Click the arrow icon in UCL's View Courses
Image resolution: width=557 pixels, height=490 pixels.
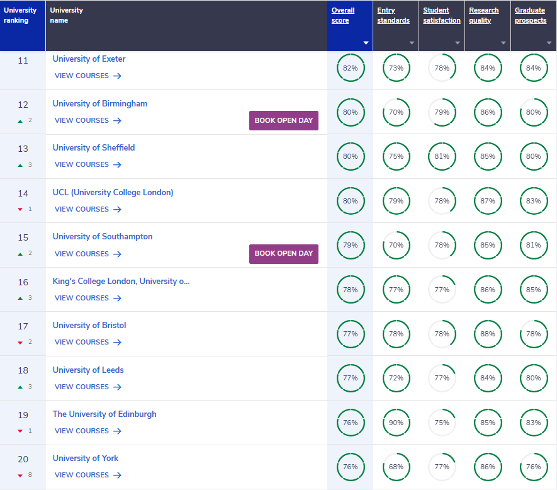(x=117, y=210)
